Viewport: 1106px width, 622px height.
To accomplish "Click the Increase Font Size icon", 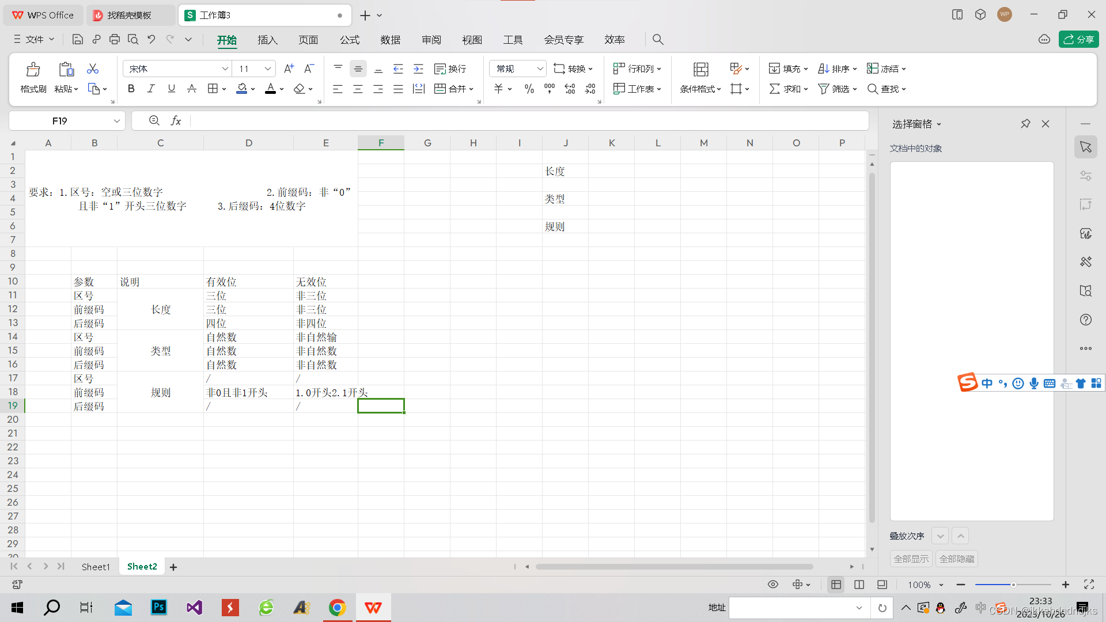I will pyautogui.click(x=289, y=69).
